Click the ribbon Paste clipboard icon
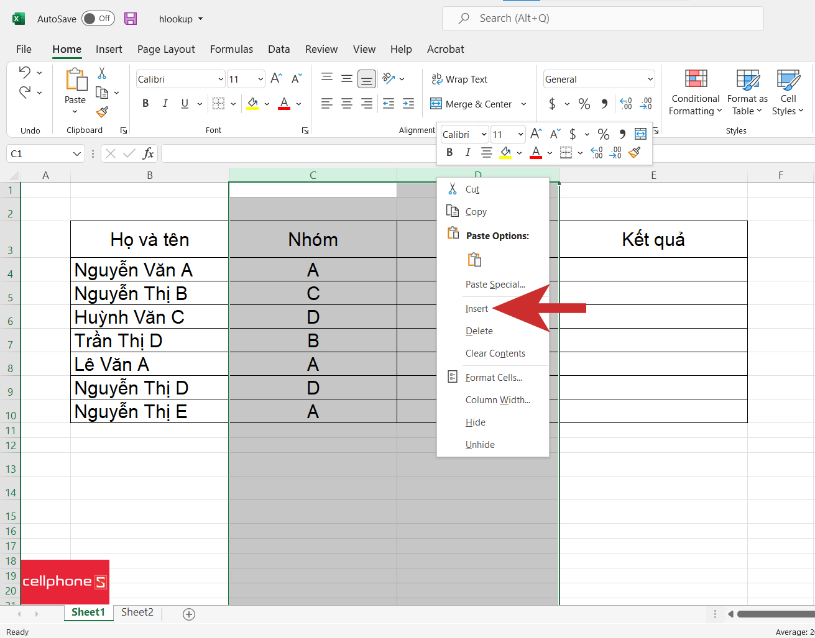This screenshot has width=815, height=638. (76, 80)
